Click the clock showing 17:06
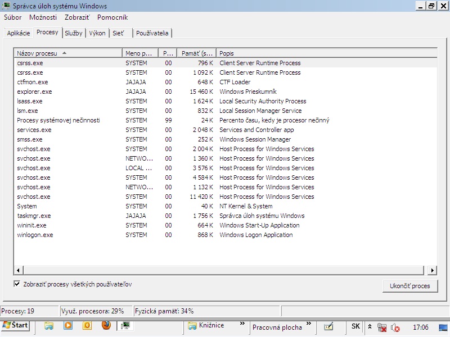450x337 pixels. [420, 327]
